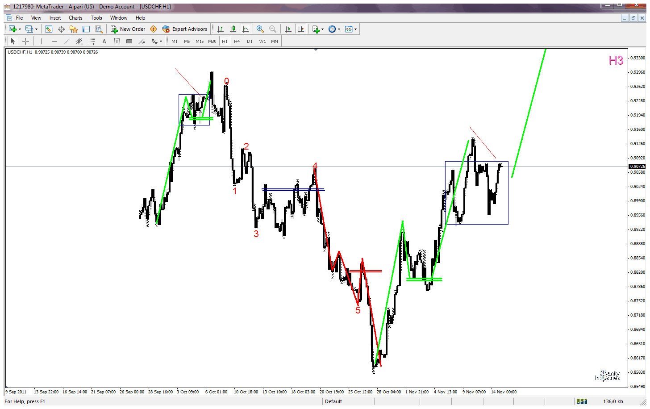Select the Fibonacci Retracement tool
Image resolution: width=650 pixels, height=409 pixels.
[x=92, y=41]
